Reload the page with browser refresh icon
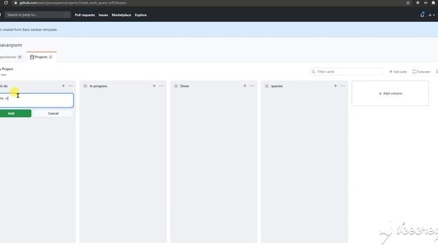 pos(5,3)
